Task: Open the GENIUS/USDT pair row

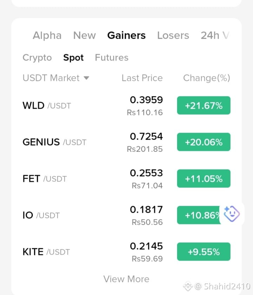Action: point(126,142)
